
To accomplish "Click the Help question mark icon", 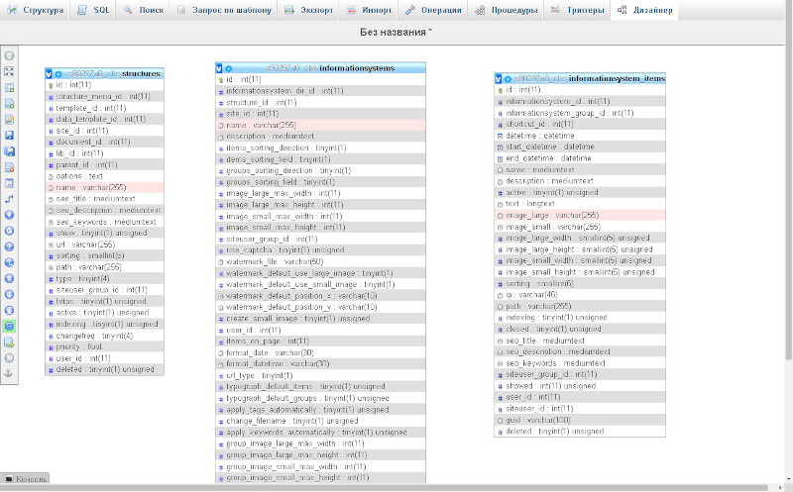I will [x=9, y=246].
